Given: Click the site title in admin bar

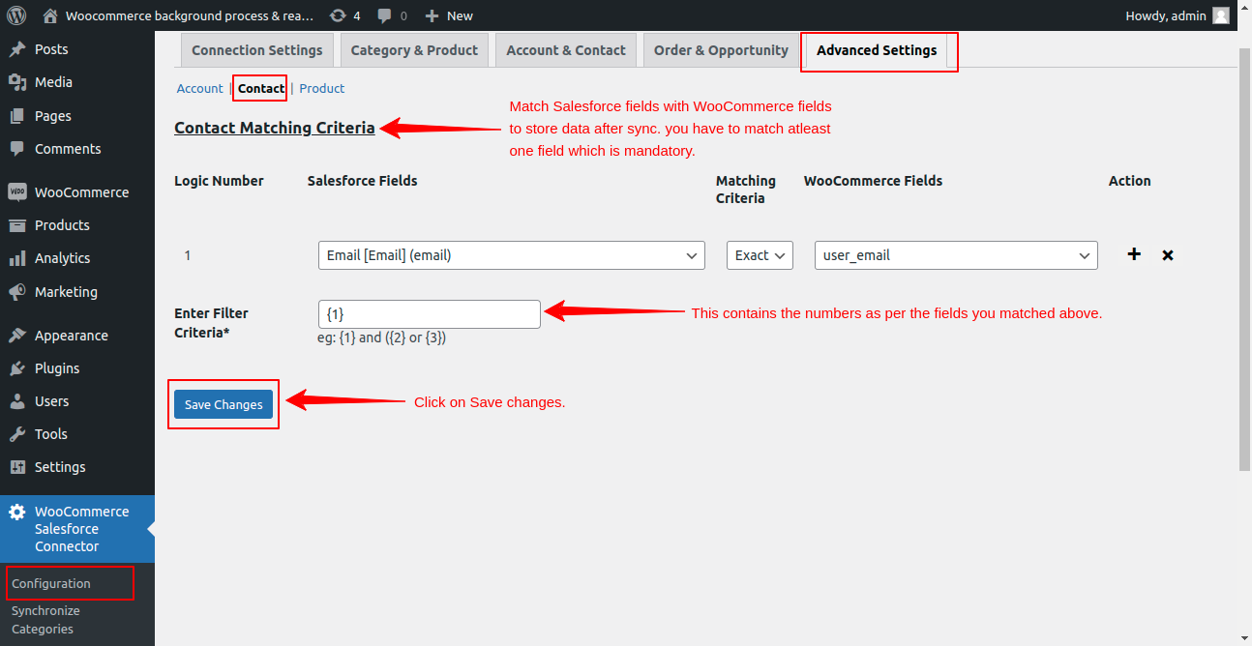Looking at the screenshot, I should point(190,15).
